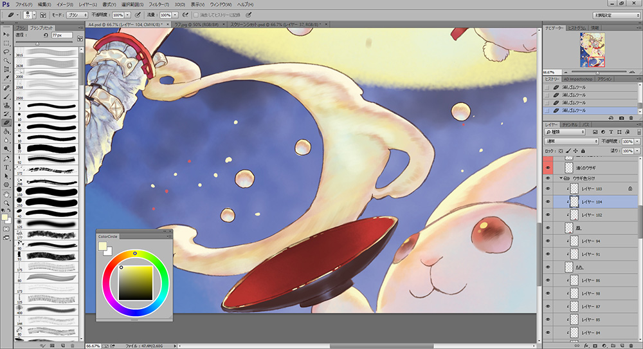Open workspace switcher dropdown (初期設定)
This screenshot has width=643, height=349.
(616, 15)
